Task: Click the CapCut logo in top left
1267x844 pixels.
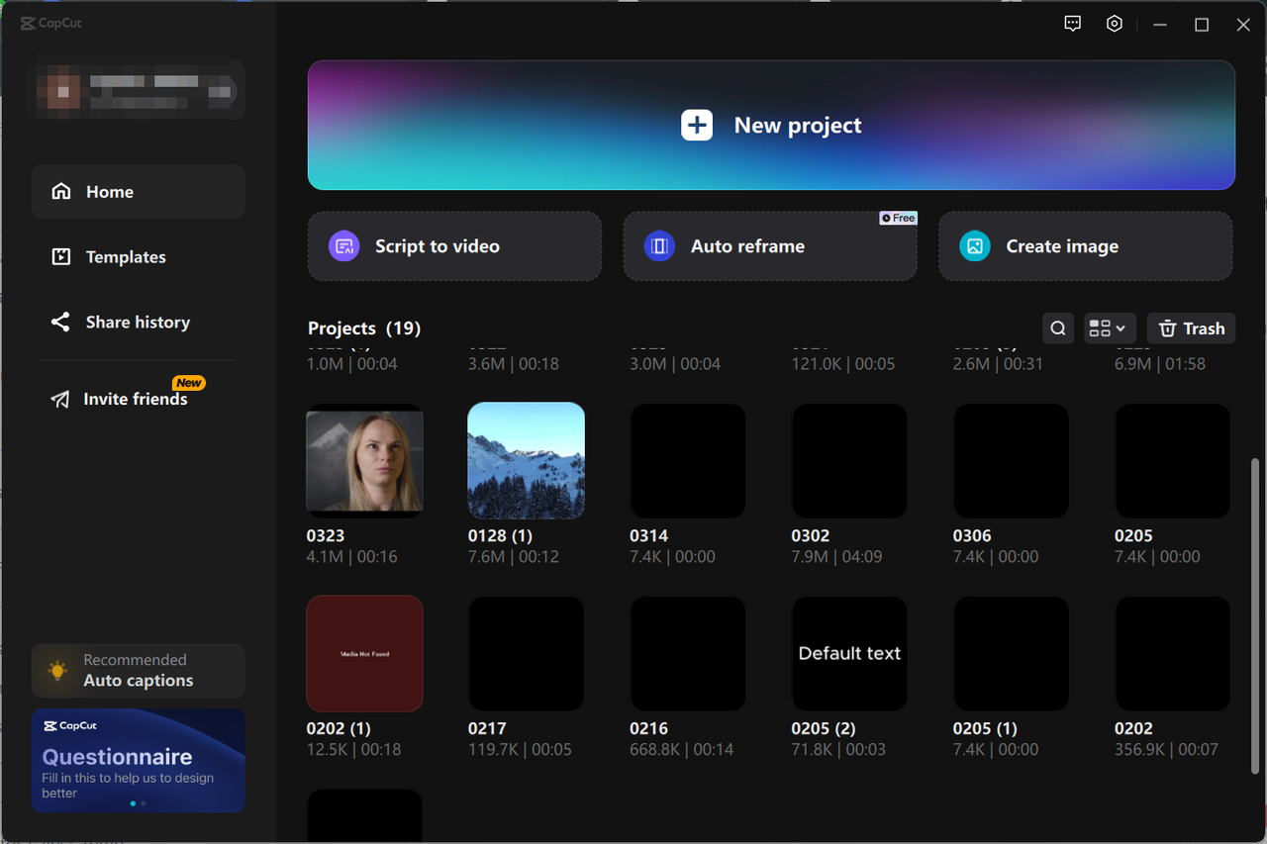Action: tap(50, 22)
